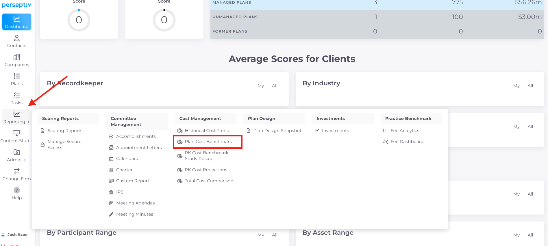Select My in By Industry card
Image resolution: width=548 pixels, height=246 pixels.
(x=516, y=86)
